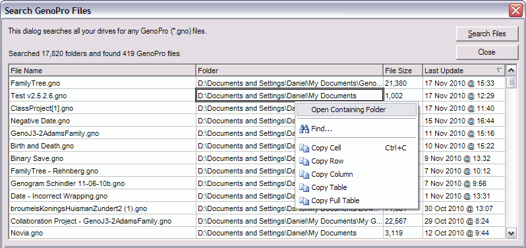Click the copy icon next to Copy Table
Screen dimensions: 526x248
304,187
